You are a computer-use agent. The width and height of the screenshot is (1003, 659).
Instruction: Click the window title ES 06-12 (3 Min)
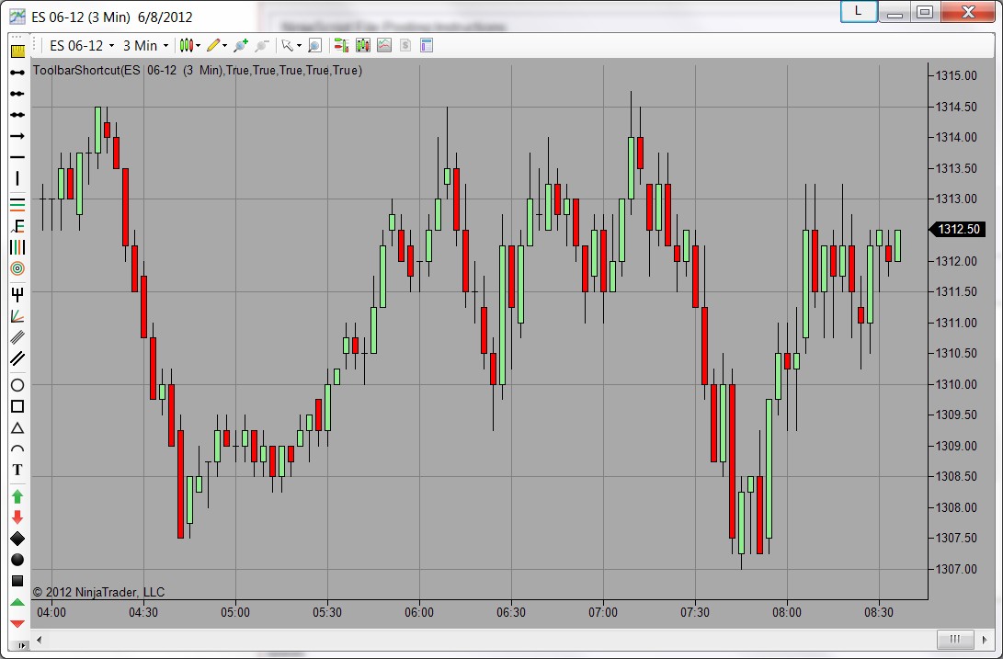coord(81,17)
